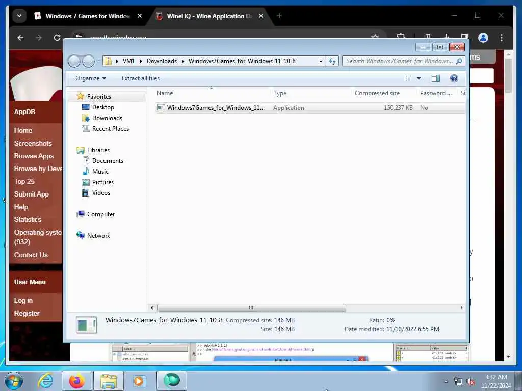Select Network in navigation pane
The height and width of the screenshot is (391, 522).
[x=98, y=236]
